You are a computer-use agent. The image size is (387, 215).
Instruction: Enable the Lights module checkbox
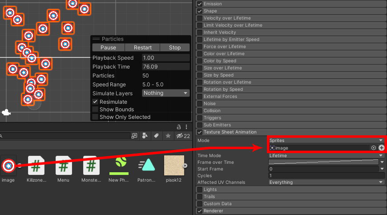tap(200, 189)
